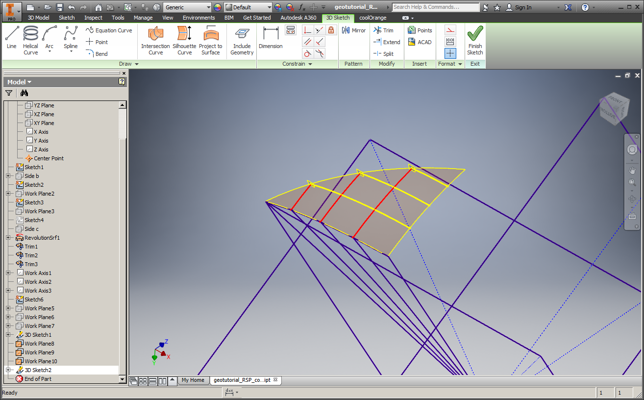The image size is (644, 400).
Task: Activate the Helical Curve tool
Action: (x=30, y=40)
